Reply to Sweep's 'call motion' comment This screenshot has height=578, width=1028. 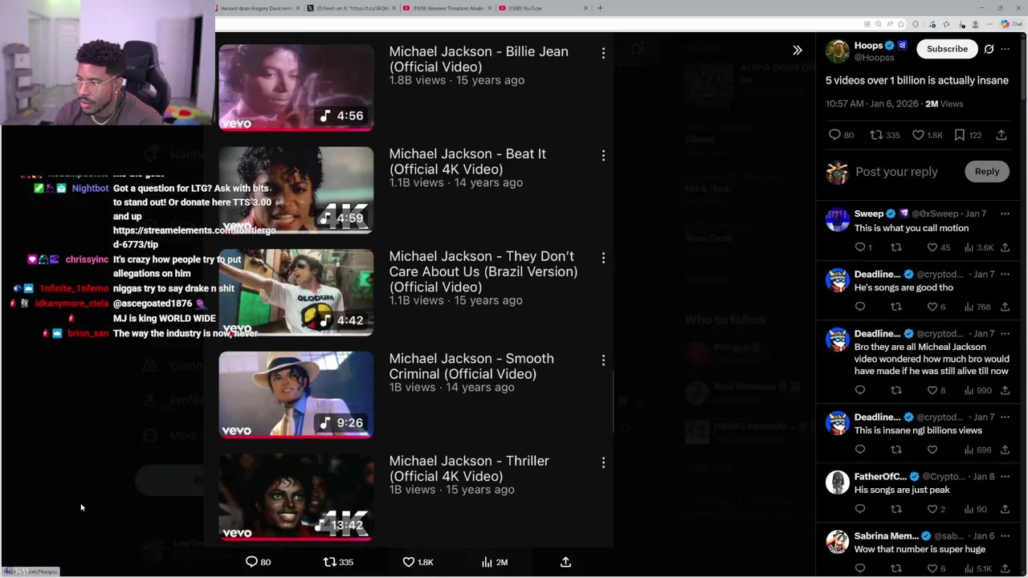(x=863, y=247)
